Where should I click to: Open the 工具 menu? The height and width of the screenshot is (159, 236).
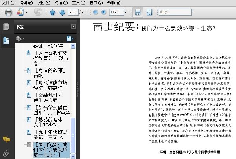click(x=79, y=3)
